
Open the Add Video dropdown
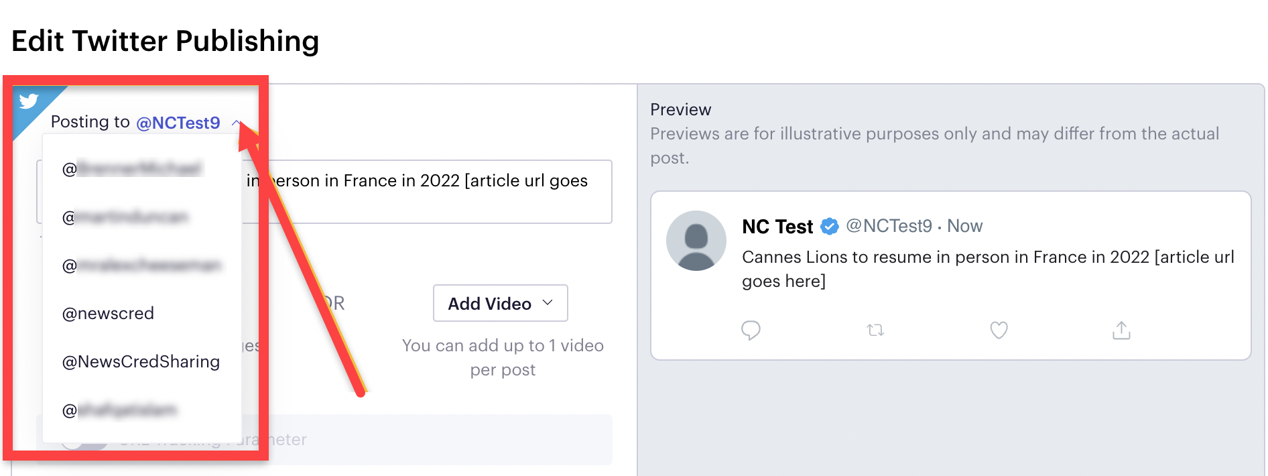point(501,303)
